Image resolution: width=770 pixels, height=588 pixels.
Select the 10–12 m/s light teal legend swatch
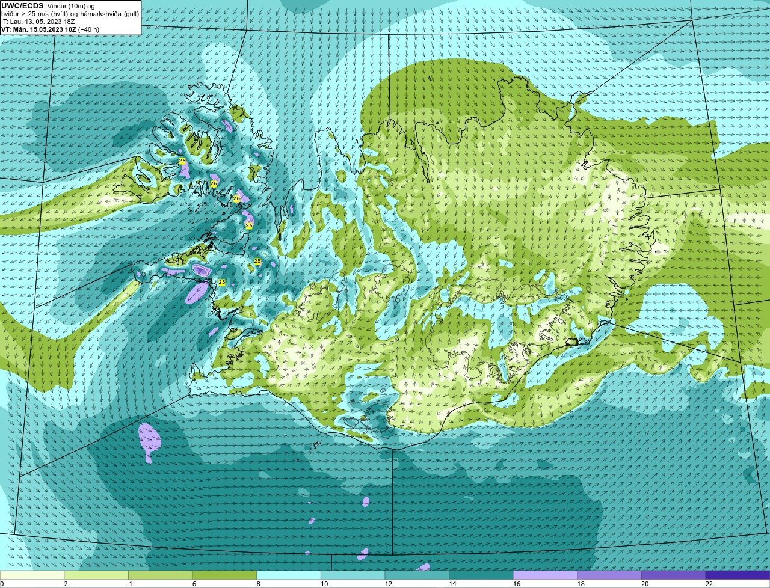(x=353, y=575)
